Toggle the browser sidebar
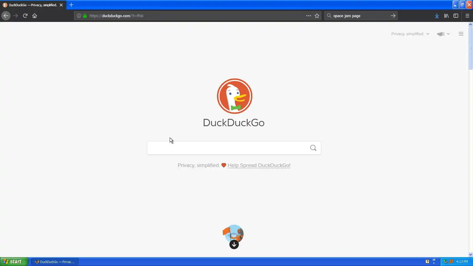 tap(456, 16)
